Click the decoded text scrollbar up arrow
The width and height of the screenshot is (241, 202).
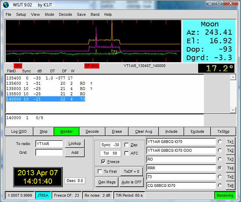click(x=233, y=77)
